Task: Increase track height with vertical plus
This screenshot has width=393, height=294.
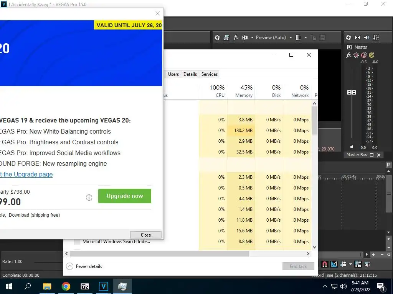Action: 389,239
